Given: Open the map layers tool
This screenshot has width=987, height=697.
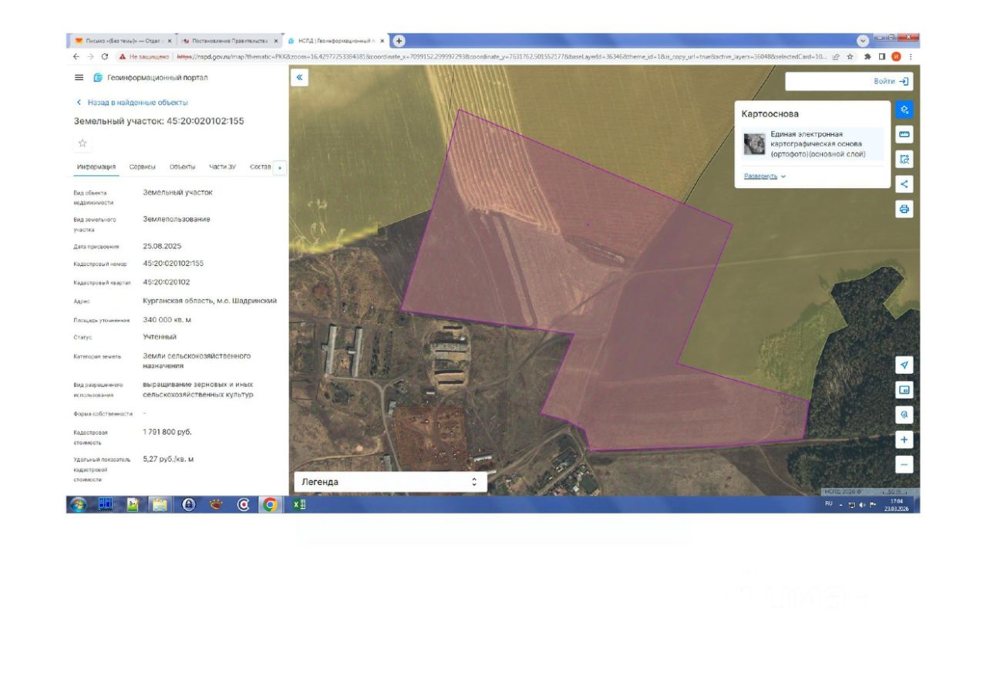Looking at the screenshot, I should coord(904,110).
